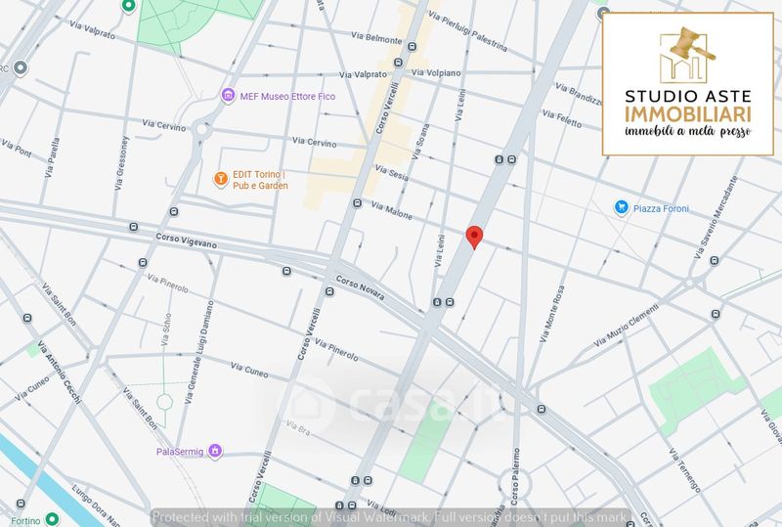
Task: Click the Studio Aste Immobiliari gavel logo
Action: pos(688,58)
